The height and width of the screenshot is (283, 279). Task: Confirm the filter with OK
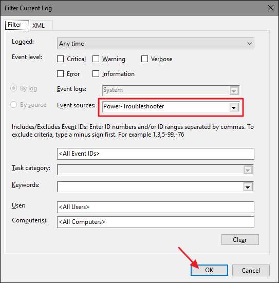pyautogui.click(x=209, y=270)
